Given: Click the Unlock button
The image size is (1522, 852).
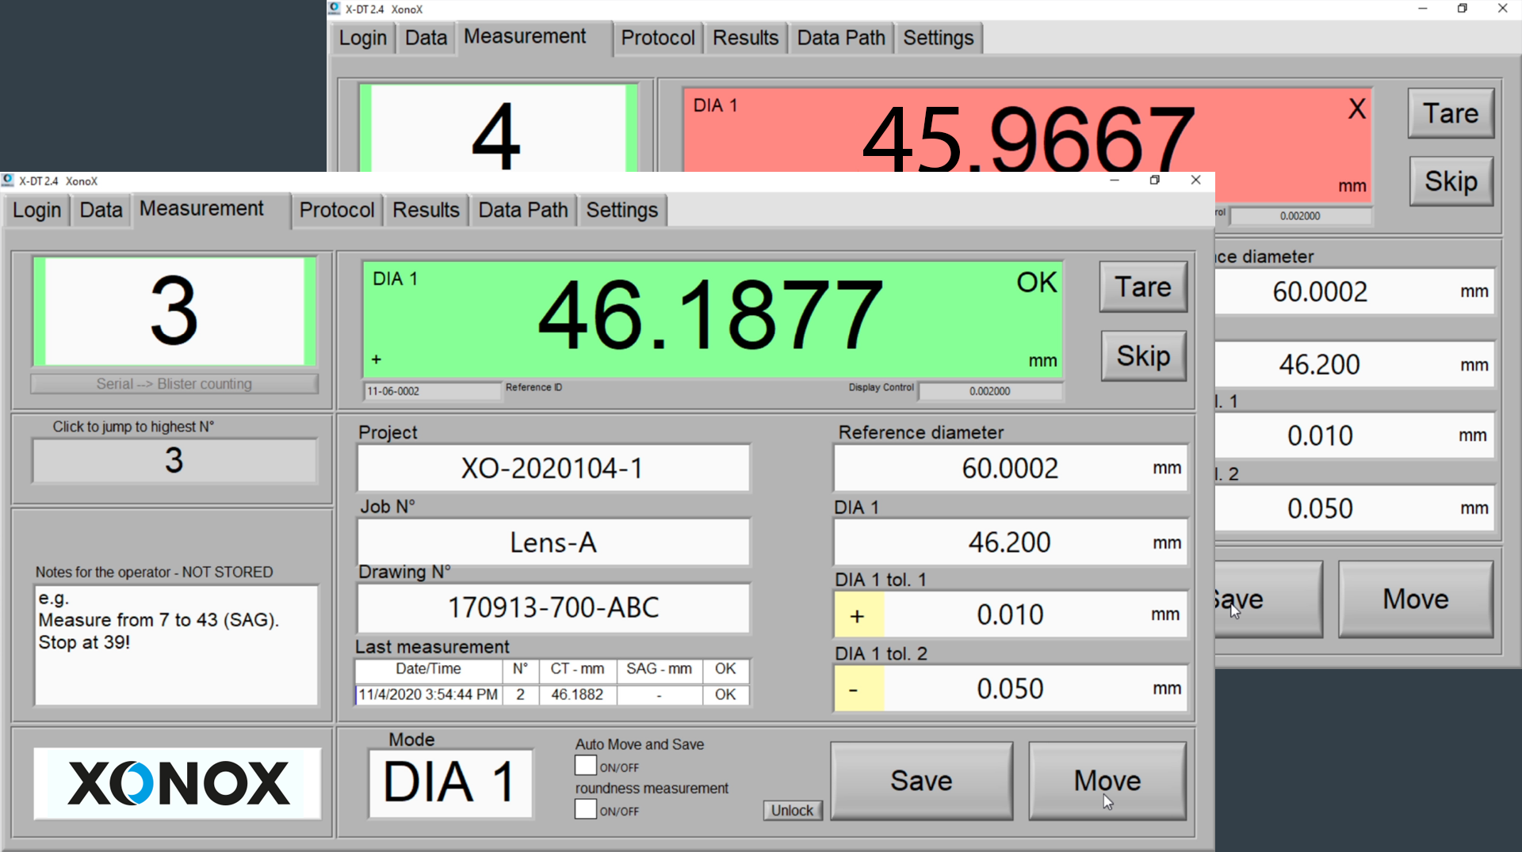Looking at the screenshot, I should pos(792,810).
